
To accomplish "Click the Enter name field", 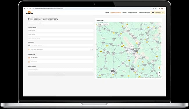I will tap(60, 30).
